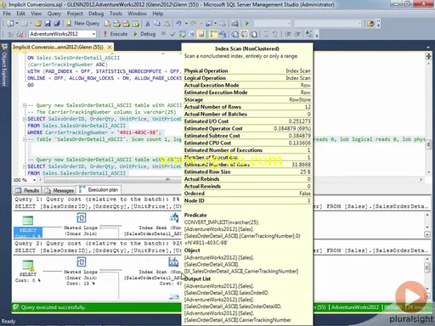
Task: Click the Execute button
Action: 115,34
